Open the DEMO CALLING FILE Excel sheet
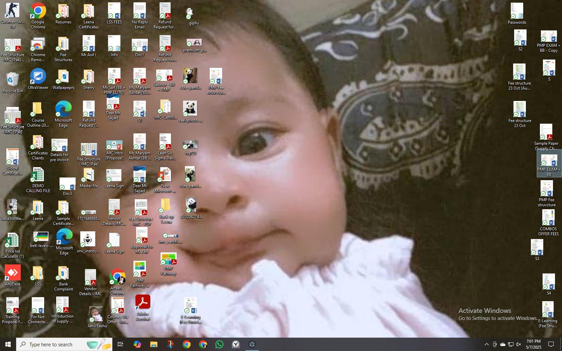The image size is (562, 351). [x=38, y=181]
